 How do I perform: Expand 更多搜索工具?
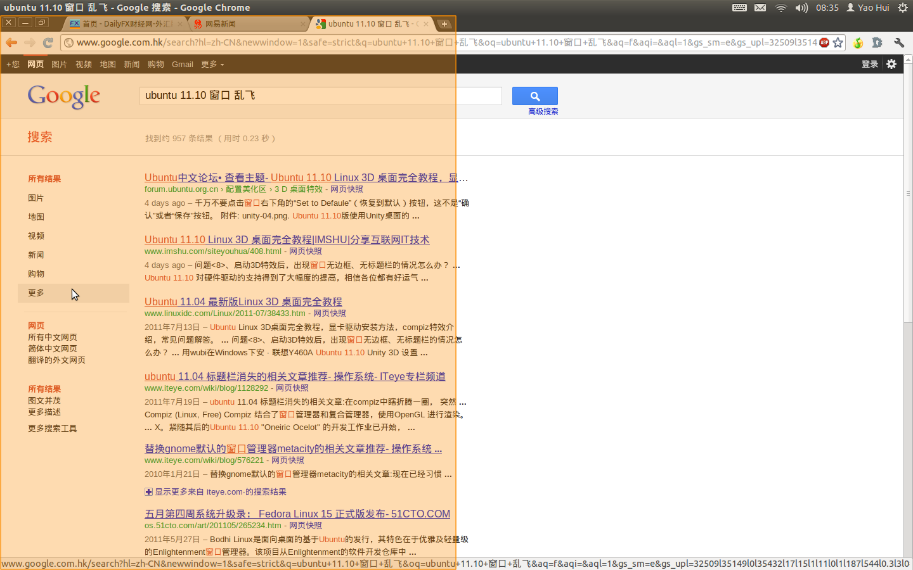tap(53, 429)
